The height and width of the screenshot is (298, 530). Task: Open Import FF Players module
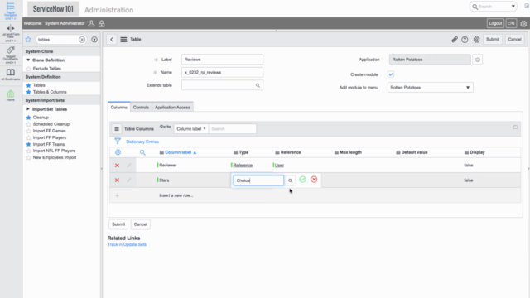click(x=50, y=137)
